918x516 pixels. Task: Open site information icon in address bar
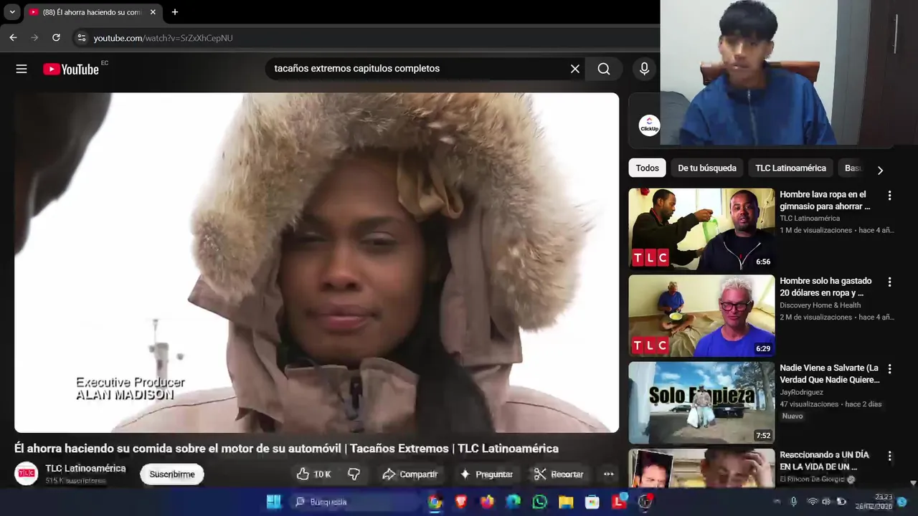point(81,38)
